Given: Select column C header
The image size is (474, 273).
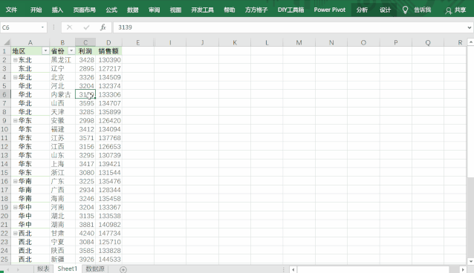Looking at the screenshot, I should point(85,42).
